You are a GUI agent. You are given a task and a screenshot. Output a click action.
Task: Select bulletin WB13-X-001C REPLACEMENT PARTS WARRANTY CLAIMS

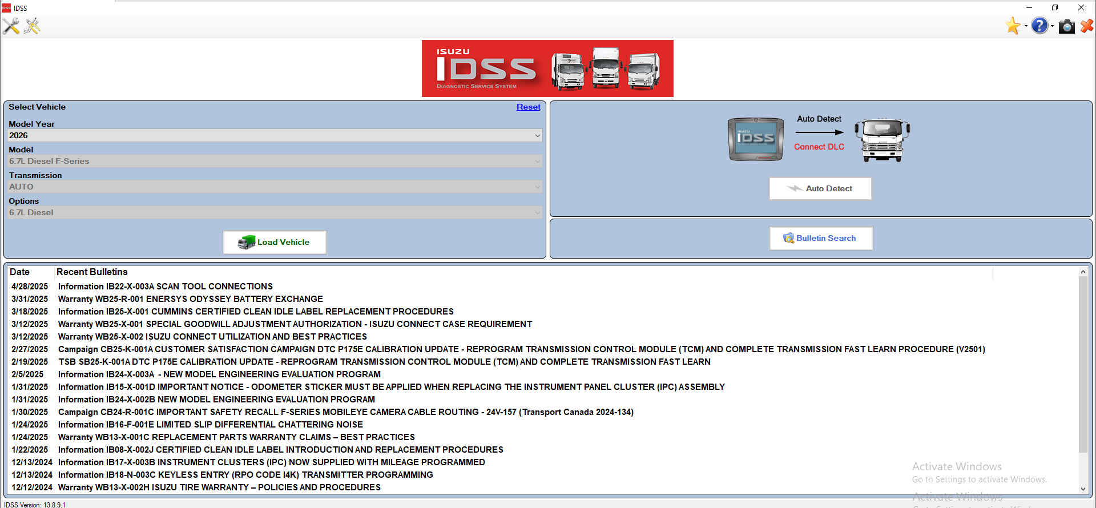coord(237,437)
